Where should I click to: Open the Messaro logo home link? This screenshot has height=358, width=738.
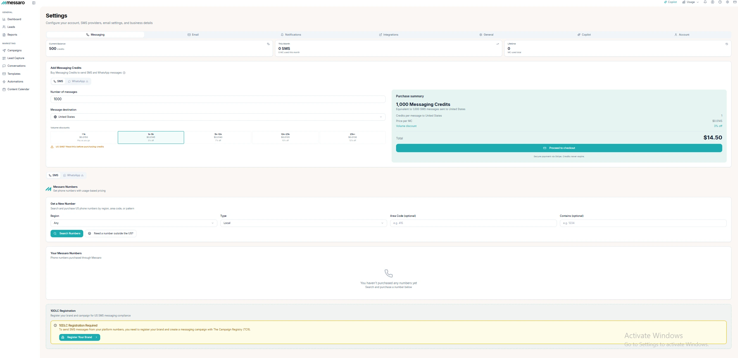coord(13,3)
